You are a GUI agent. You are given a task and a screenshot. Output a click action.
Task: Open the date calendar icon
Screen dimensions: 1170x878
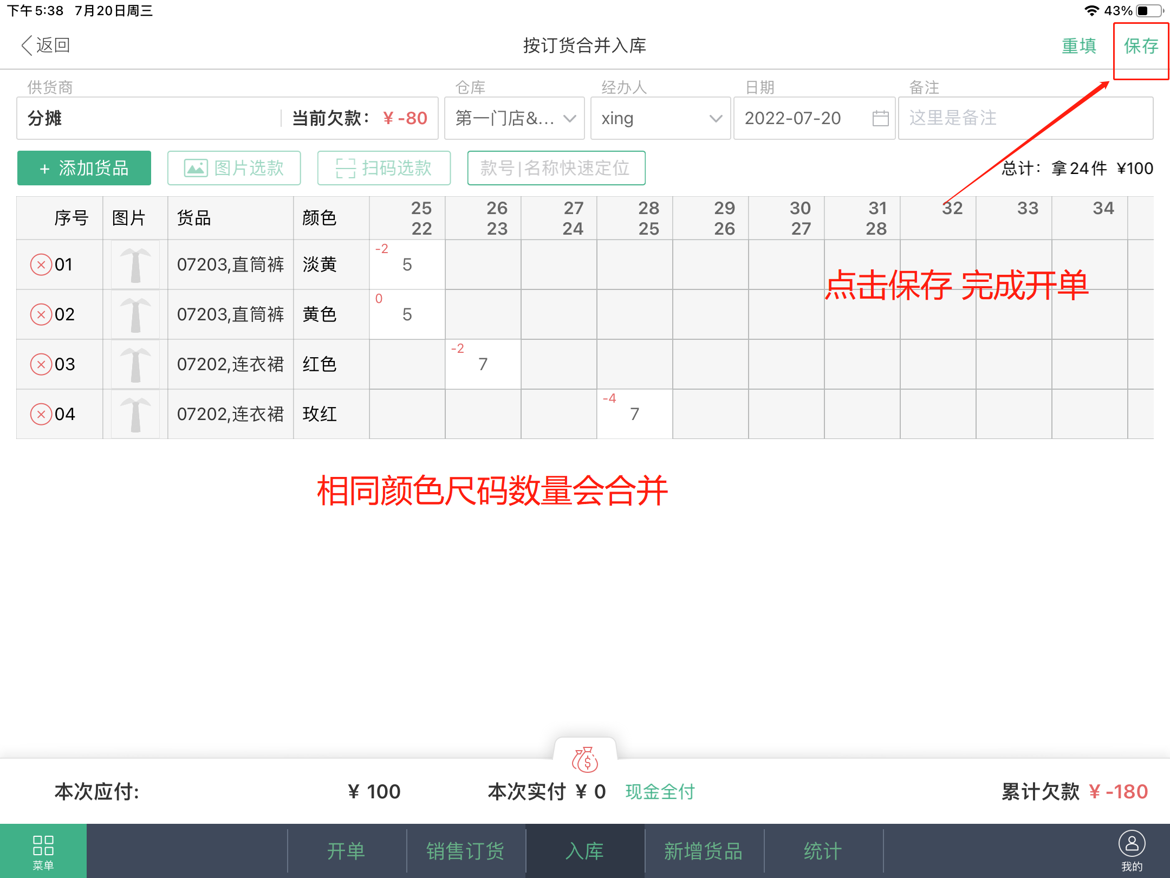880,118
